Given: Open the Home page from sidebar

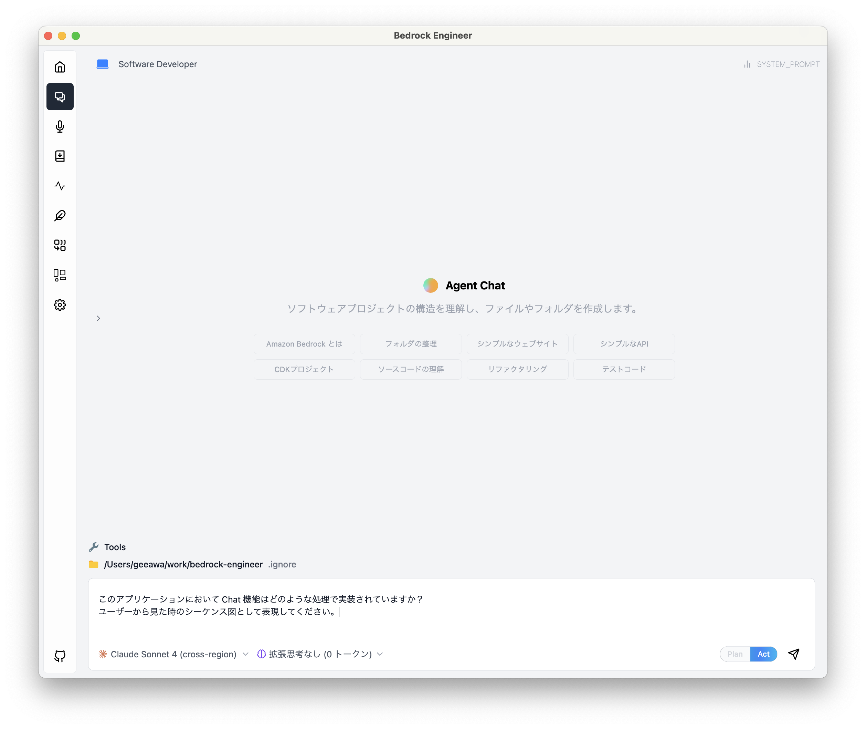Looking at the screenshot, I should point(60,67).
